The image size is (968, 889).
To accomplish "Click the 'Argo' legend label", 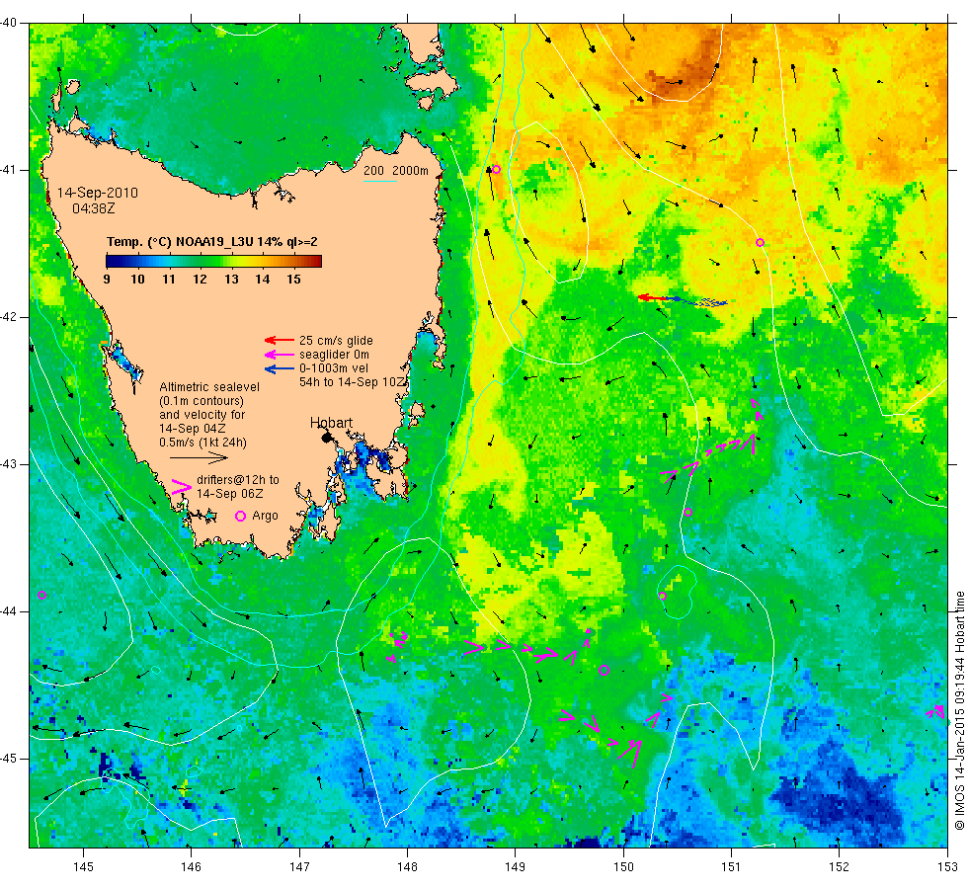I will tap(265, 516).
